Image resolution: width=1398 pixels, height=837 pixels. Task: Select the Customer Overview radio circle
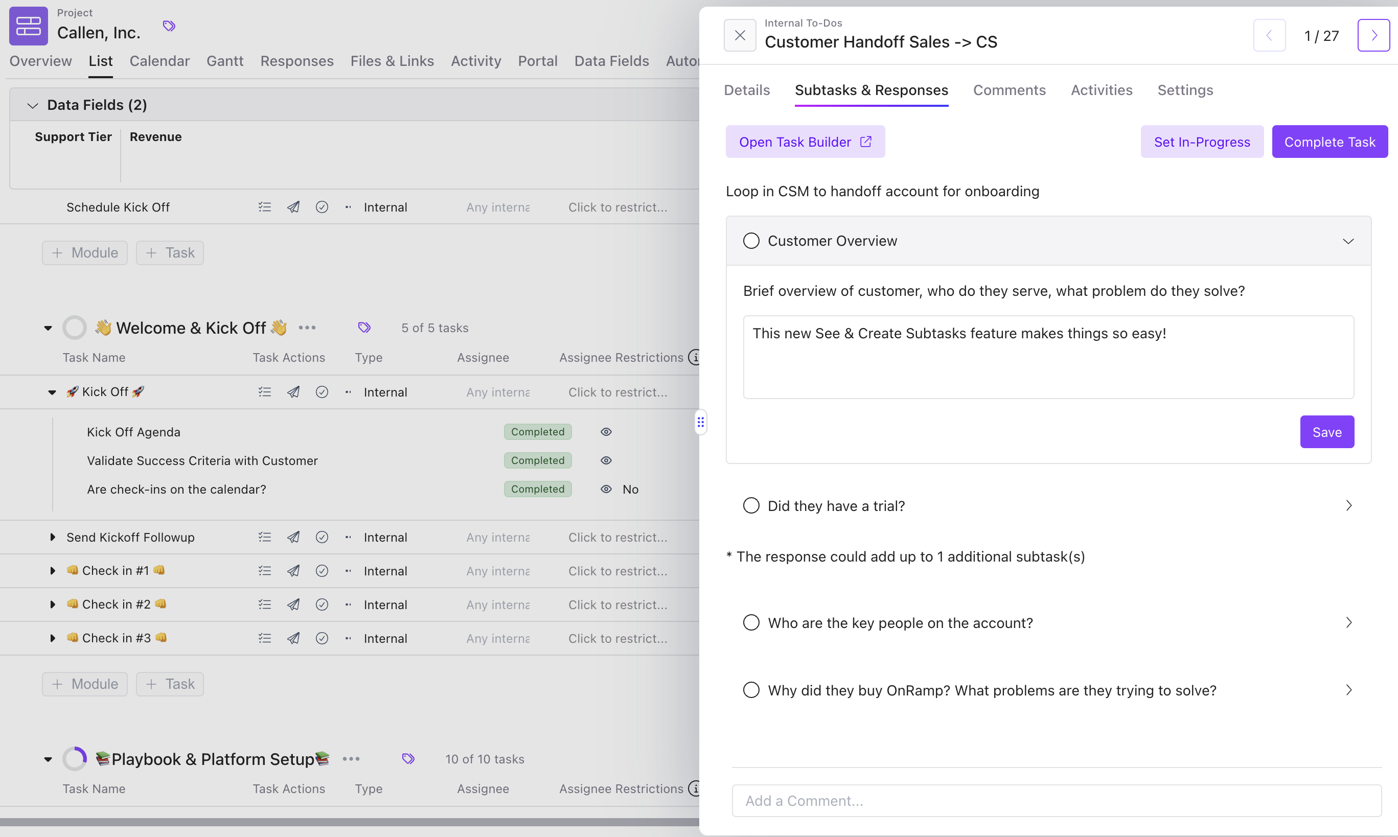click(750, 240)
